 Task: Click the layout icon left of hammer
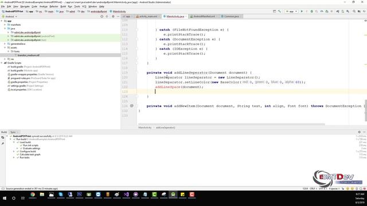(x=274, y=11)
